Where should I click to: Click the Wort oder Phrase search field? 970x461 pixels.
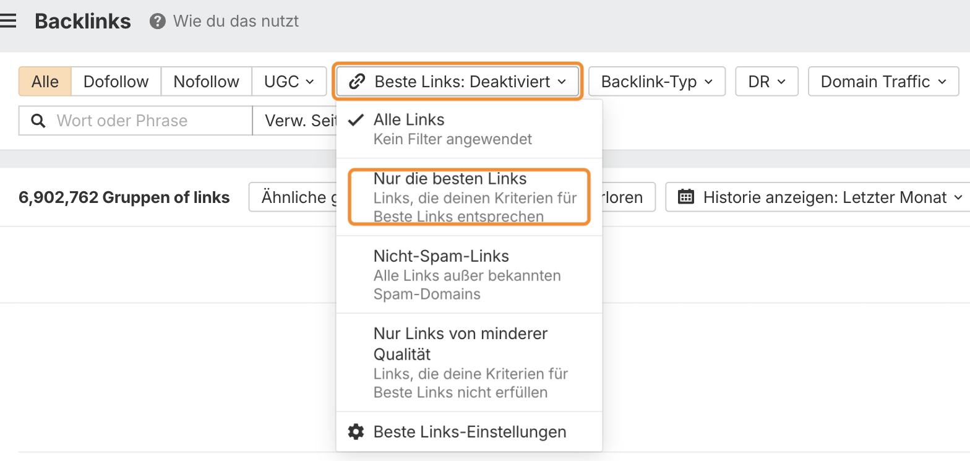(x=135, y=121)
